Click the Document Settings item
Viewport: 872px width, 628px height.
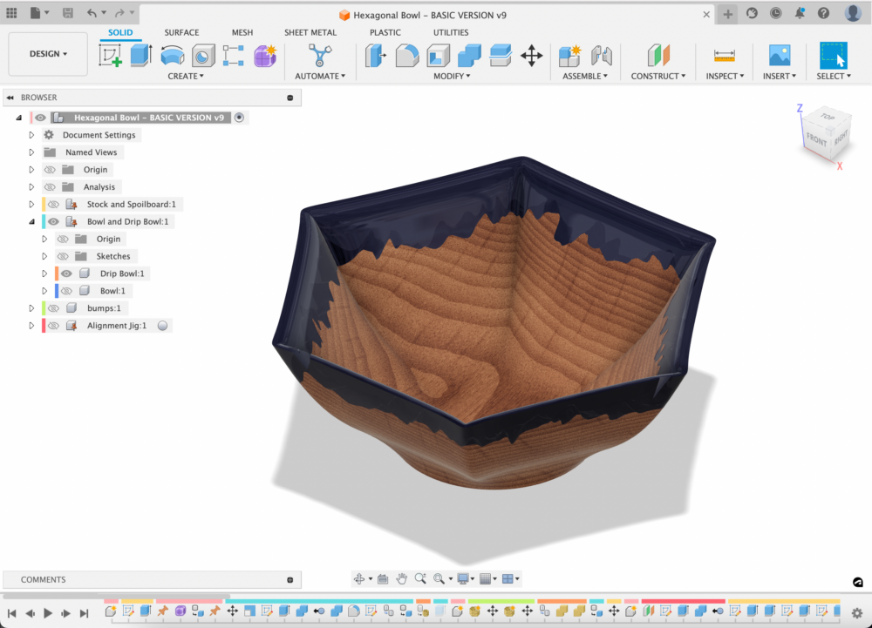[x=99, y=135]
